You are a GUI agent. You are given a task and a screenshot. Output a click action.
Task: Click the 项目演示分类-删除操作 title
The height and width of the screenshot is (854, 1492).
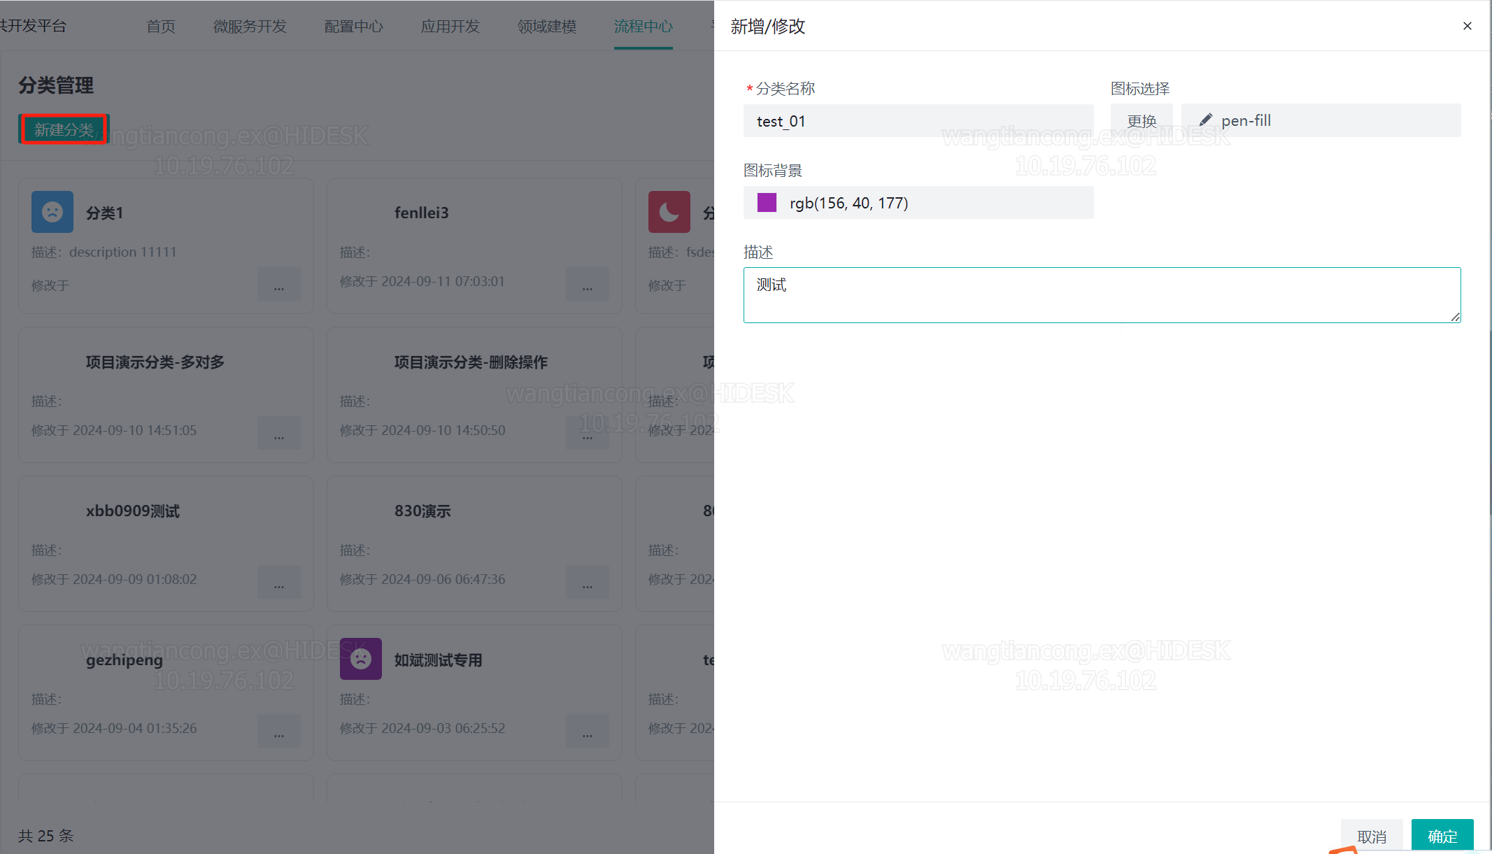click(x=471, y=362)
